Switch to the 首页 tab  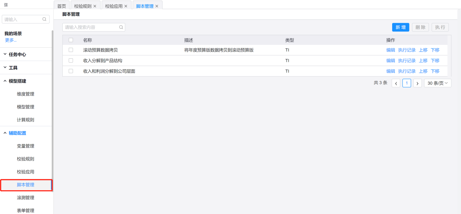[x=62, y=6]
